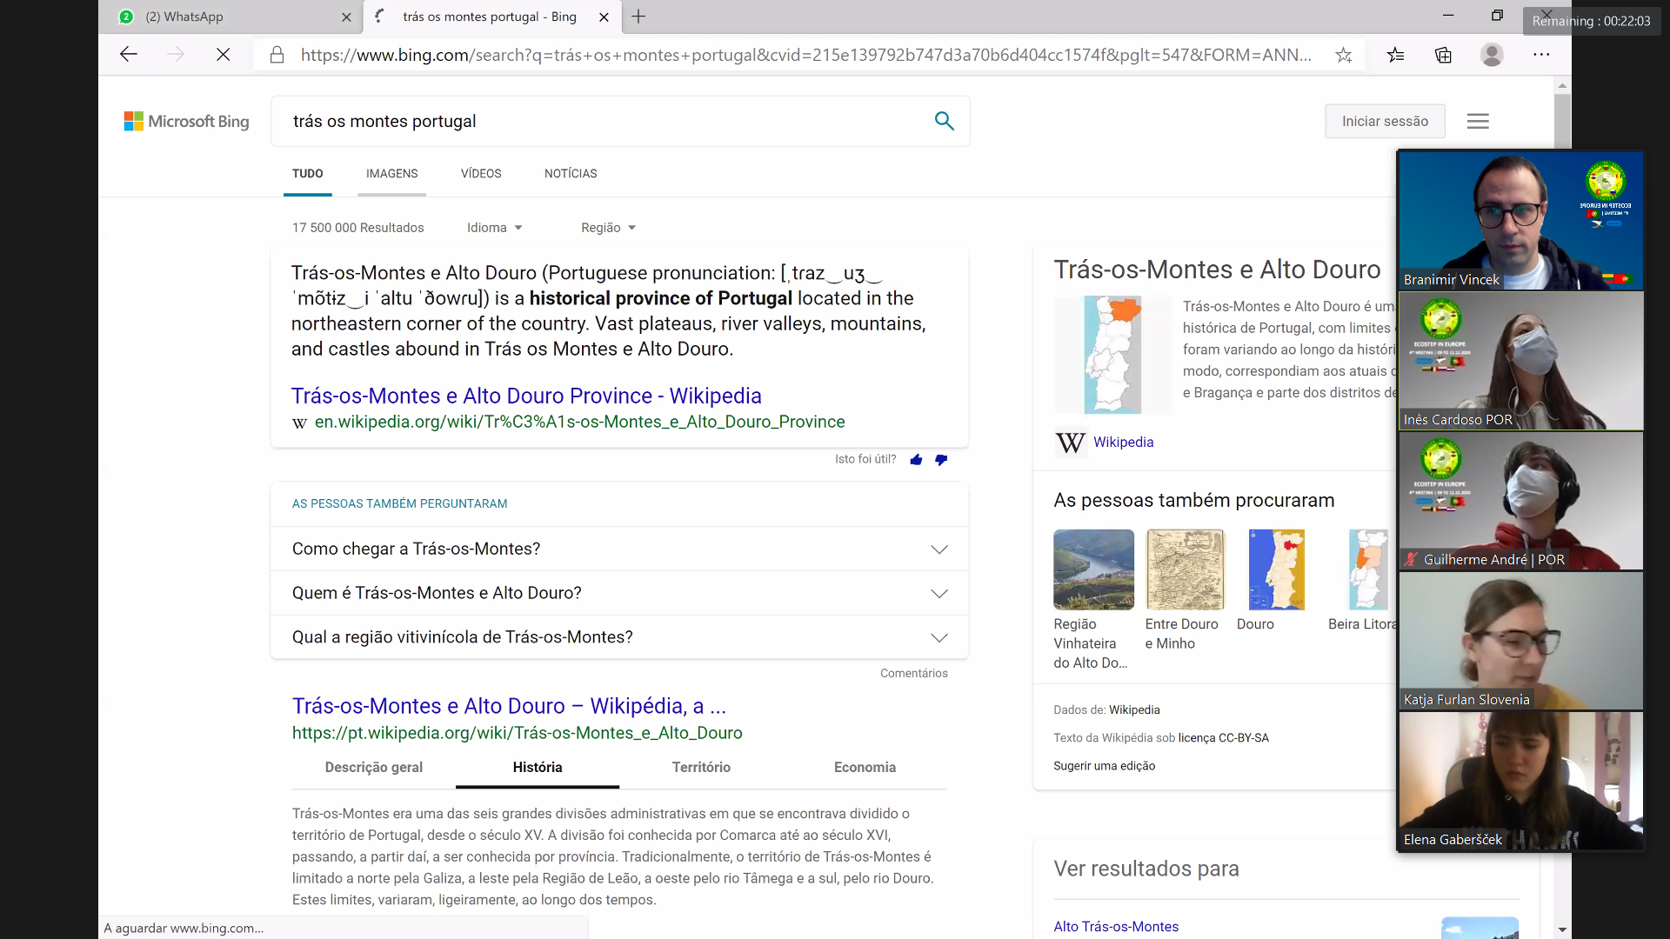The image size is (1670, 939).
Task: Open the Wikipedia W logo in the side panel
Action: coord(1070,443)
